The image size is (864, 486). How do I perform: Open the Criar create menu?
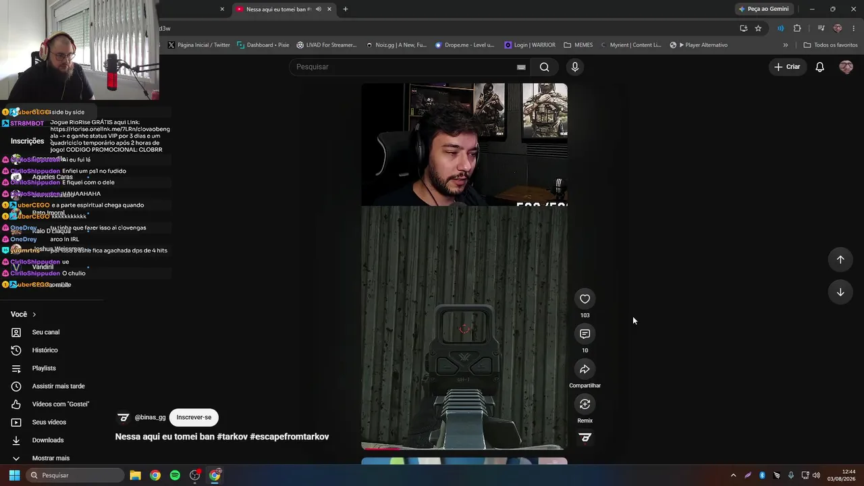click(x=786, y=67)
